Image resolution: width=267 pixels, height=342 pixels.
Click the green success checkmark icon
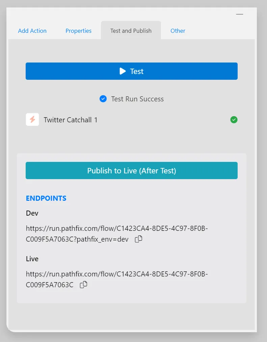(x=234, y=120)
